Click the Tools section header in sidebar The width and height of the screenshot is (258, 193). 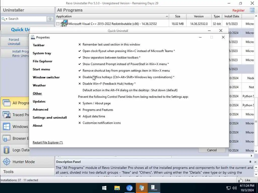[x=27, y=172]
